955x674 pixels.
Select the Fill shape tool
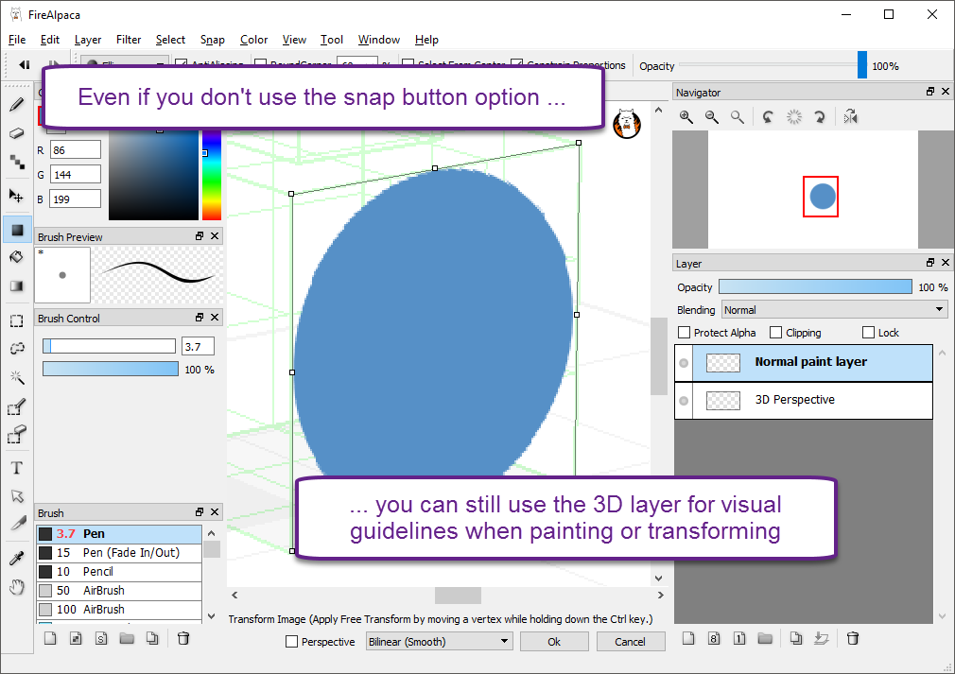17,230
